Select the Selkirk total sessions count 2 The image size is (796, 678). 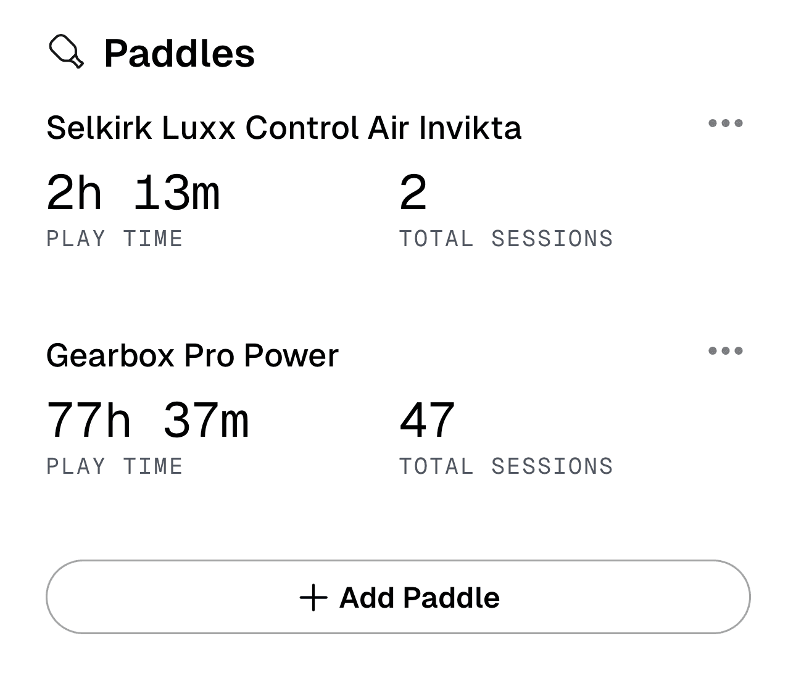[413, 193]
